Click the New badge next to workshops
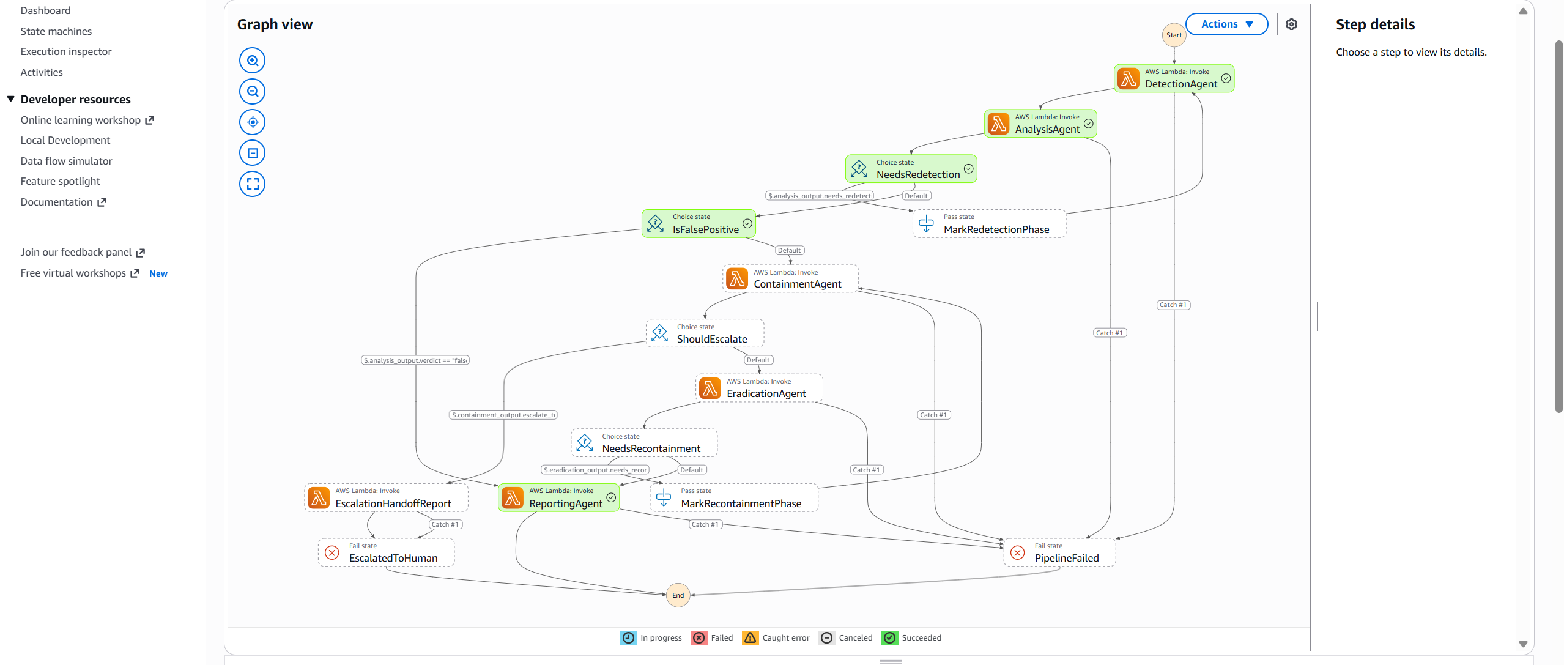Viewport: 1564px width, 665px height. [158, 273]
